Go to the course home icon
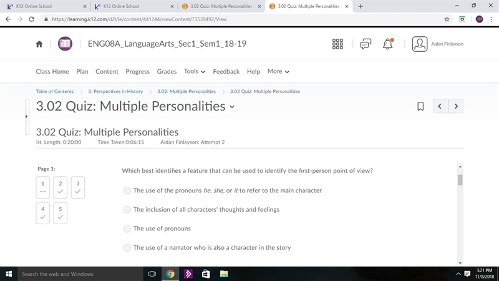The height and width of the screenshot is (281, 499). click(39, 44)
